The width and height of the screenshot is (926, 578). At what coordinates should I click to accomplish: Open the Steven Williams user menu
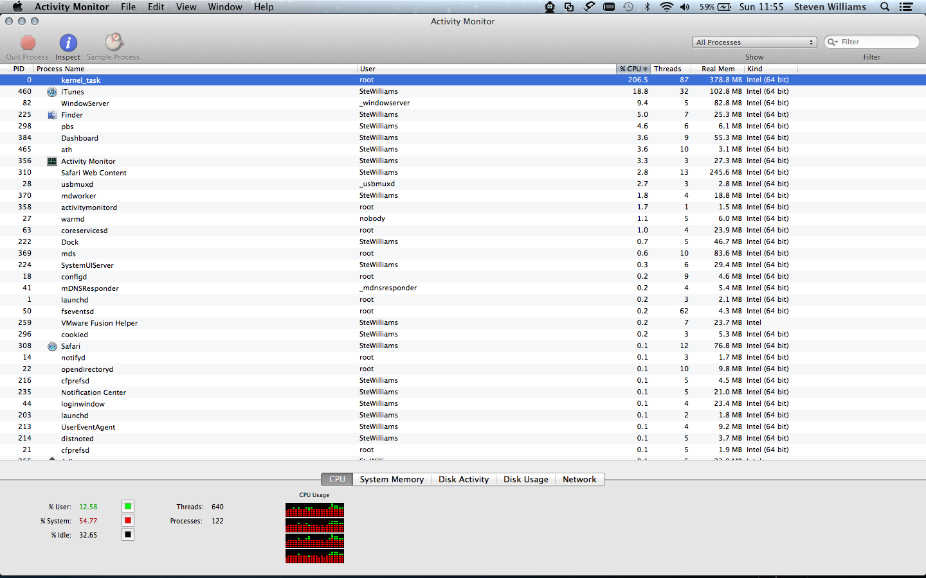830,7
